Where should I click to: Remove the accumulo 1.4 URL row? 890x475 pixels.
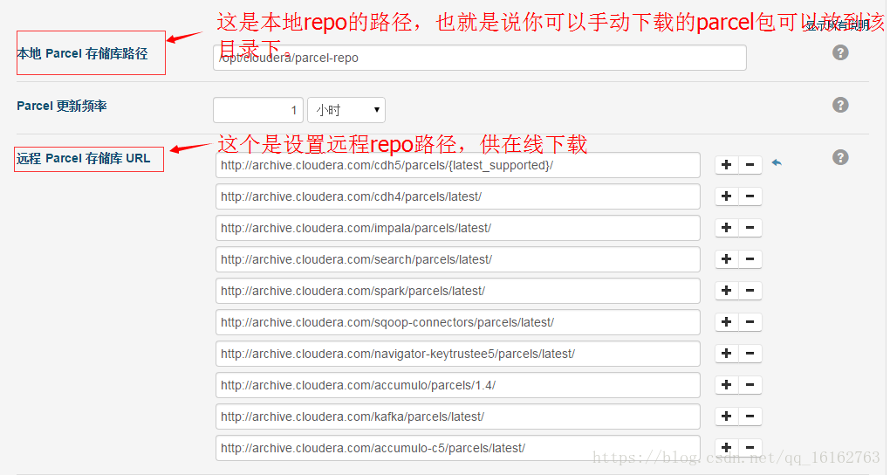750,385
